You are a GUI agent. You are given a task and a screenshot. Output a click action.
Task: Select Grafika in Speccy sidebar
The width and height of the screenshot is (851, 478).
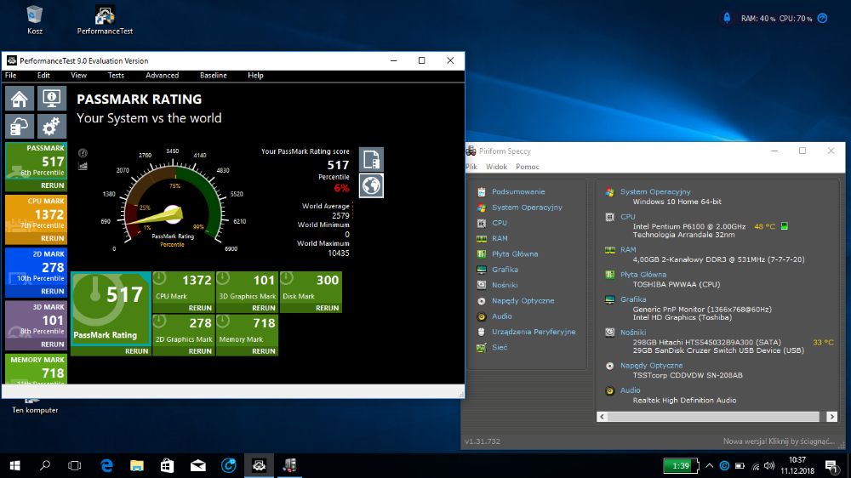(x=505, y=270)
